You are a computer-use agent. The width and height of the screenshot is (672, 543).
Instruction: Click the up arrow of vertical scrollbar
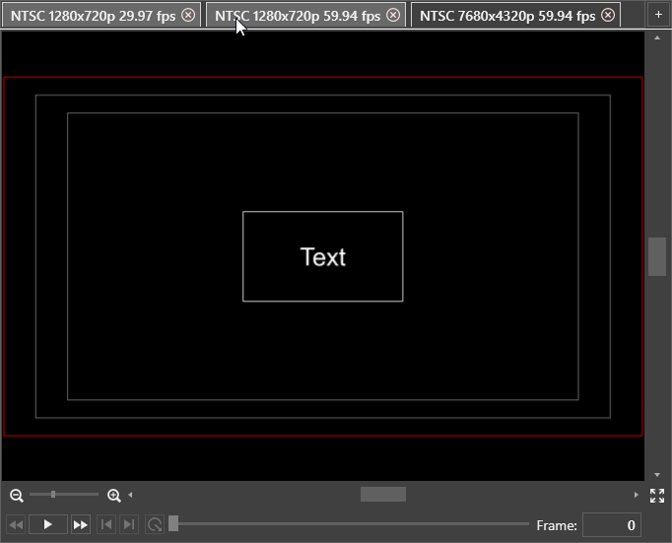point(657,38)
